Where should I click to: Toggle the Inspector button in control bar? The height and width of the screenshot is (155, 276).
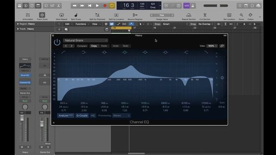click(x=26, y=6)
